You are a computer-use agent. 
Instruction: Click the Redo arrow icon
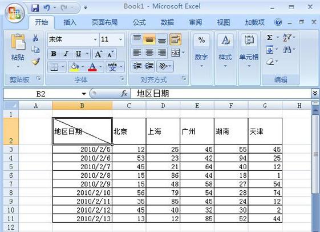click(x=64, y=8)
